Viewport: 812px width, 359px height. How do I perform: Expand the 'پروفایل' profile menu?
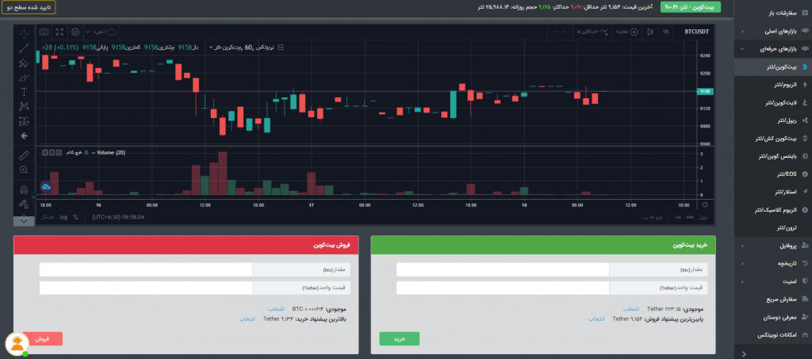[x=773, y=246]
